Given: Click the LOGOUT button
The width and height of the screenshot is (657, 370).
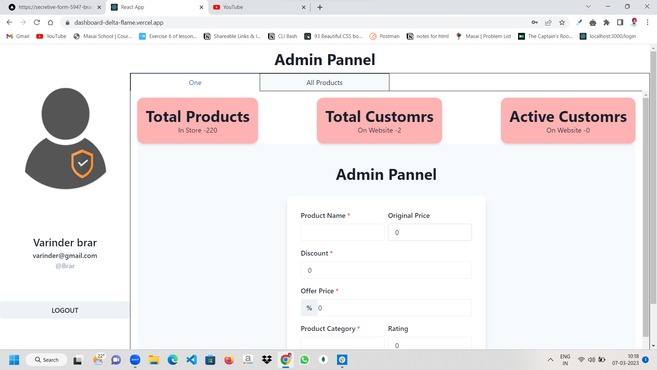Looking at the screenshot, I should click(65, 310).
